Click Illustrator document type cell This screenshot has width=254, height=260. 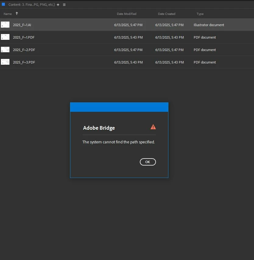tap(209, 25)
